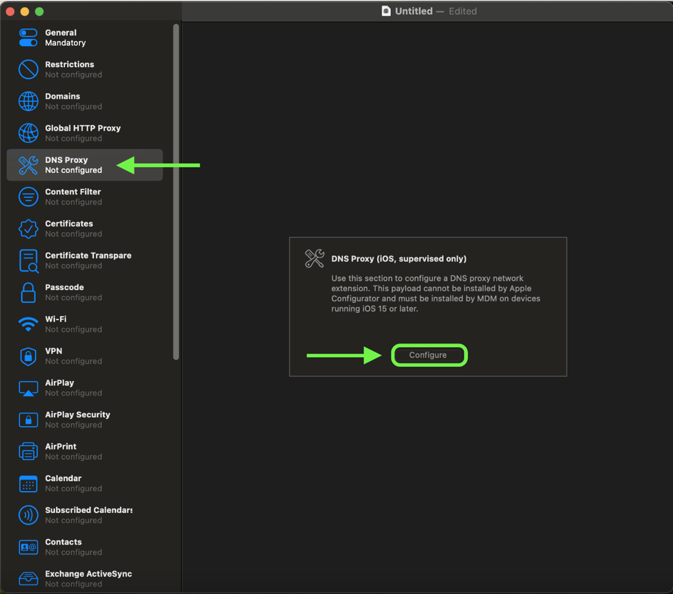Click the AirPrint printer icon
Screen dimensions: 673x594
pyautogui.click(x=28, y=451)
